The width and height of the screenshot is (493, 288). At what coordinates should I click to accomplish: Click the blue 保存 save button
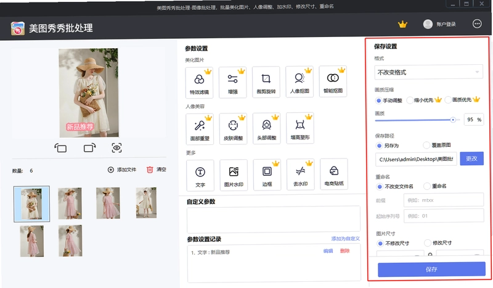click(431, 269)
